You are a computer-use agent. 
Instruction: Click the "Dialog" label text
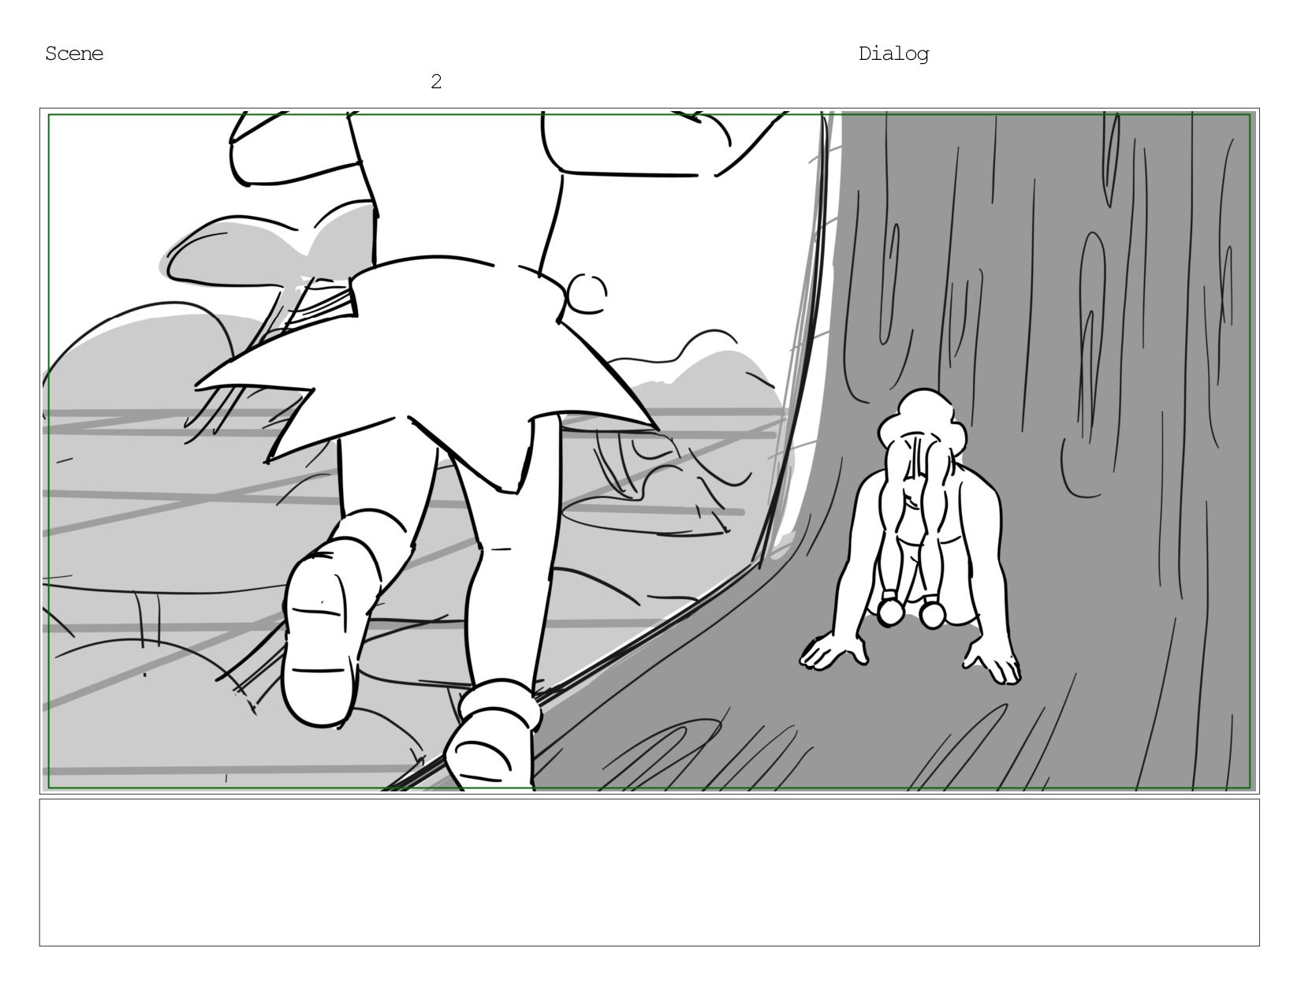[x=893, y=54]
